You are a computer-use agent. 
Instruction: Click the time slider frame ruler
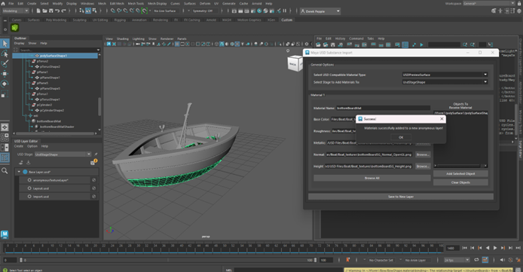tap(224, 248)
